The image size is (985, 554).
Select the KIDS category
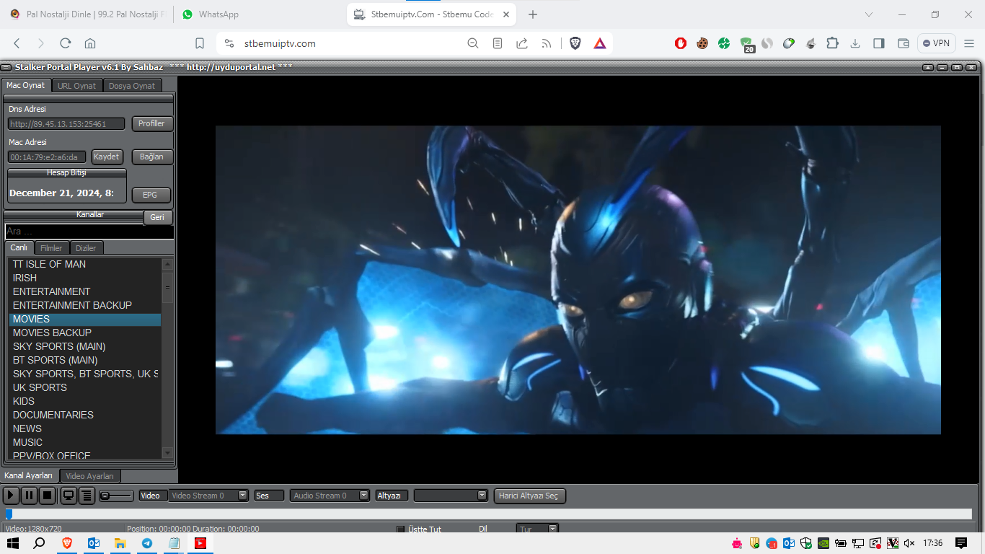85,401
